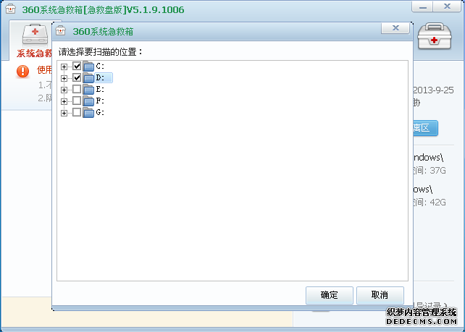The height and width of the screenshot is (332, 465).
Task: Click the E: drive folder icon
Action: point(88,90)
